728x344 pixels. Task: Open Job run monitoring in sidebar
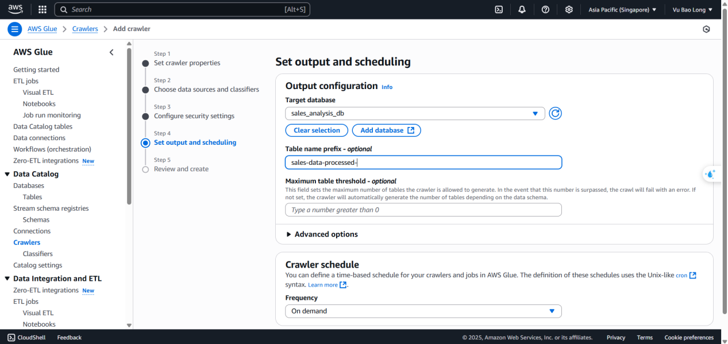(52, 115)
